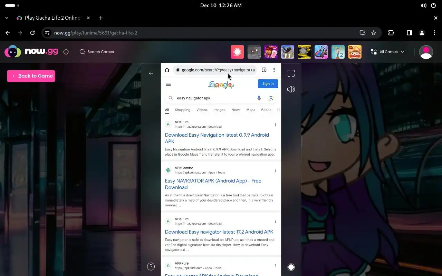This screenshot has width=442, height=276.
Task: Click the emulator back arrow
Action: tap(151, 73)
